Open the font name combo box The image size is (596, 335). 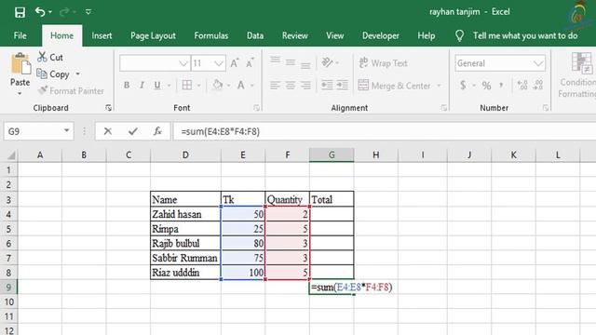tap(155, 63)
